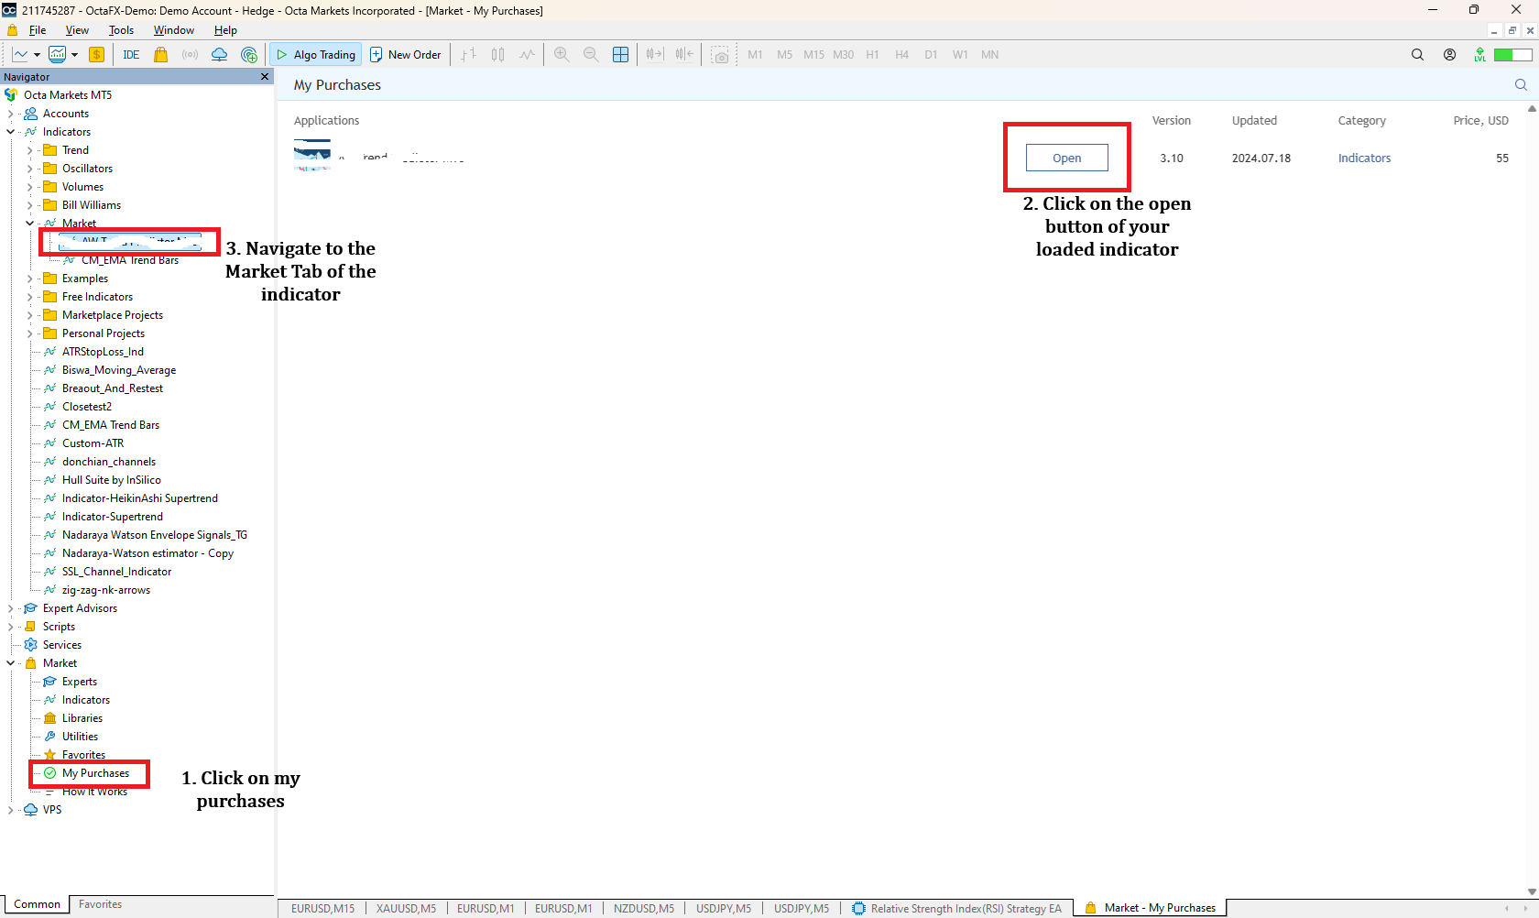The height and width of the screenshot is (918, 1539).
Task: Click the chart profiles icon
Action: click(57, 54)
